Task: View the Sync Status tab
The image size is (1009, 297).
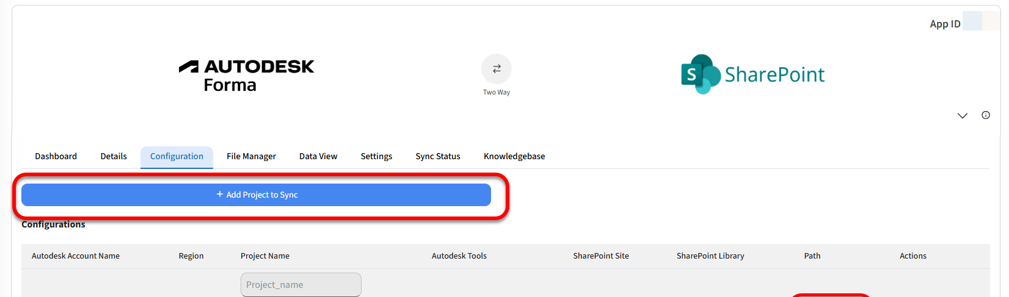Action: [438, 157]
